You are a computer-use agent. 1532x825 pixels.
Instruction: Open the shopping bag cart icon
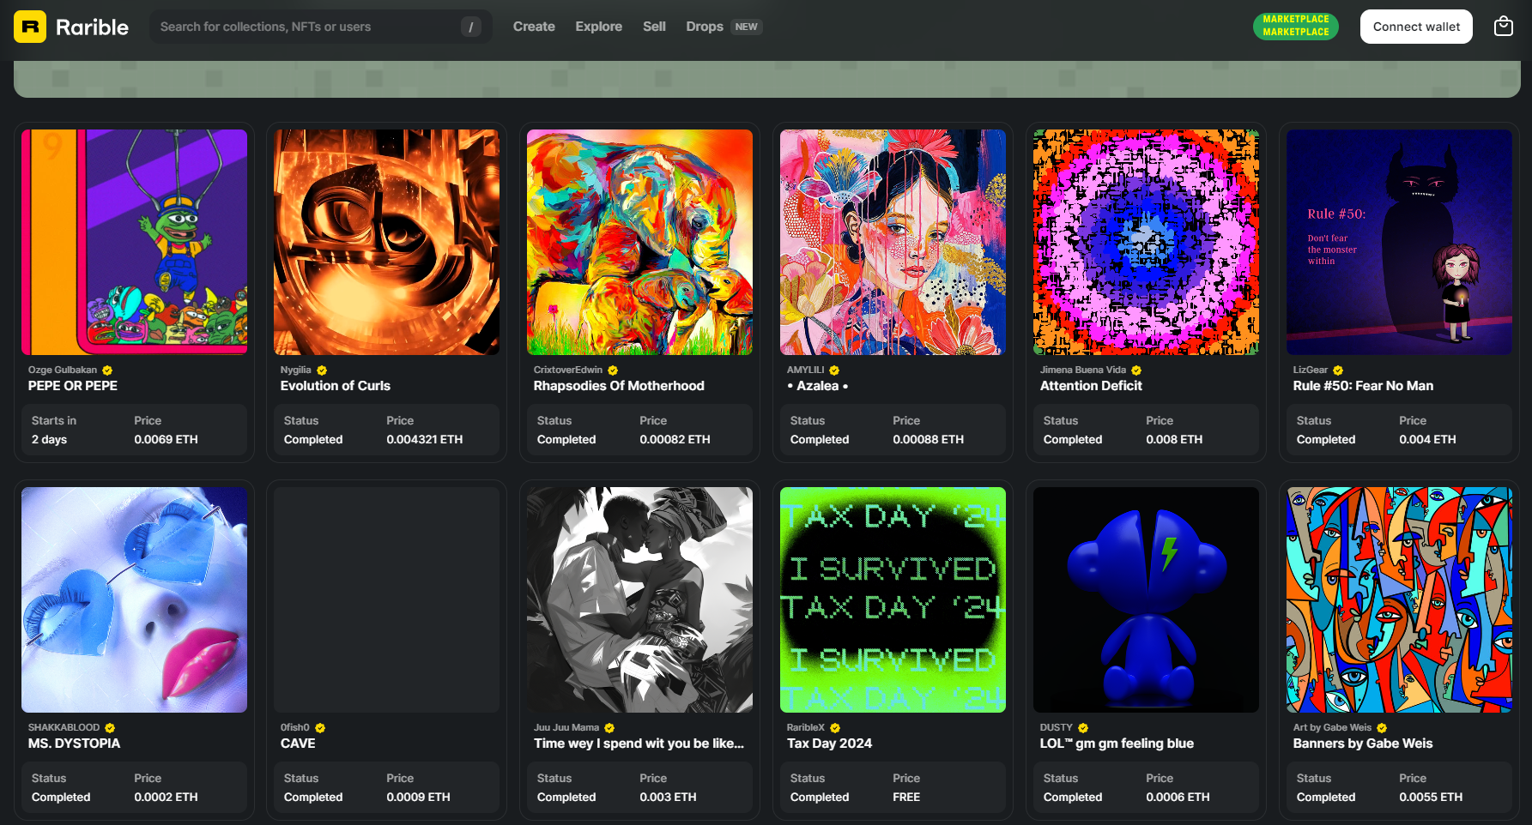point(1503,27)
